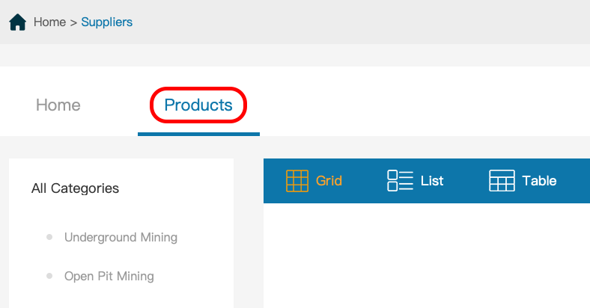The image size is (590, 308).
Task: Select the Products tab
Action: click(x=198, y=105)
